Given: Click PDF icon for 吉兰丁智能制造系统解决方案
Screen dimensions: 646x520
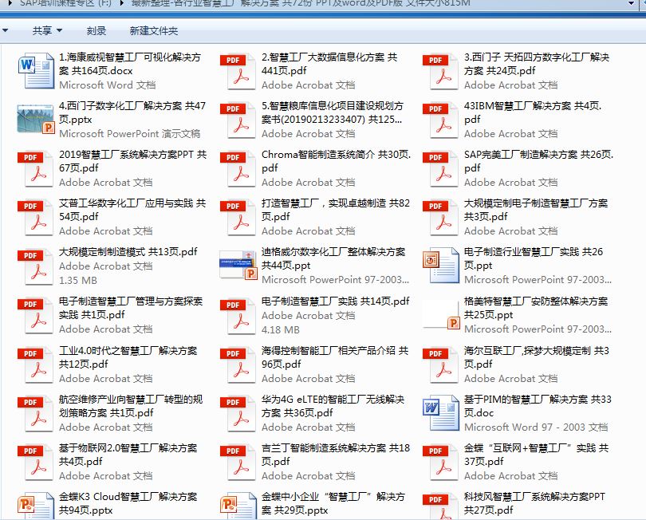Looking at the screenshot, I should (238, 463).
